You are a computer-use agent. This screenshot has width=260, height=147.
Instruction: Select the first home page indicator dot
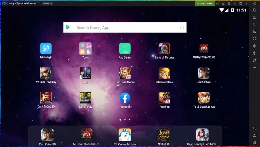[120, 120]
